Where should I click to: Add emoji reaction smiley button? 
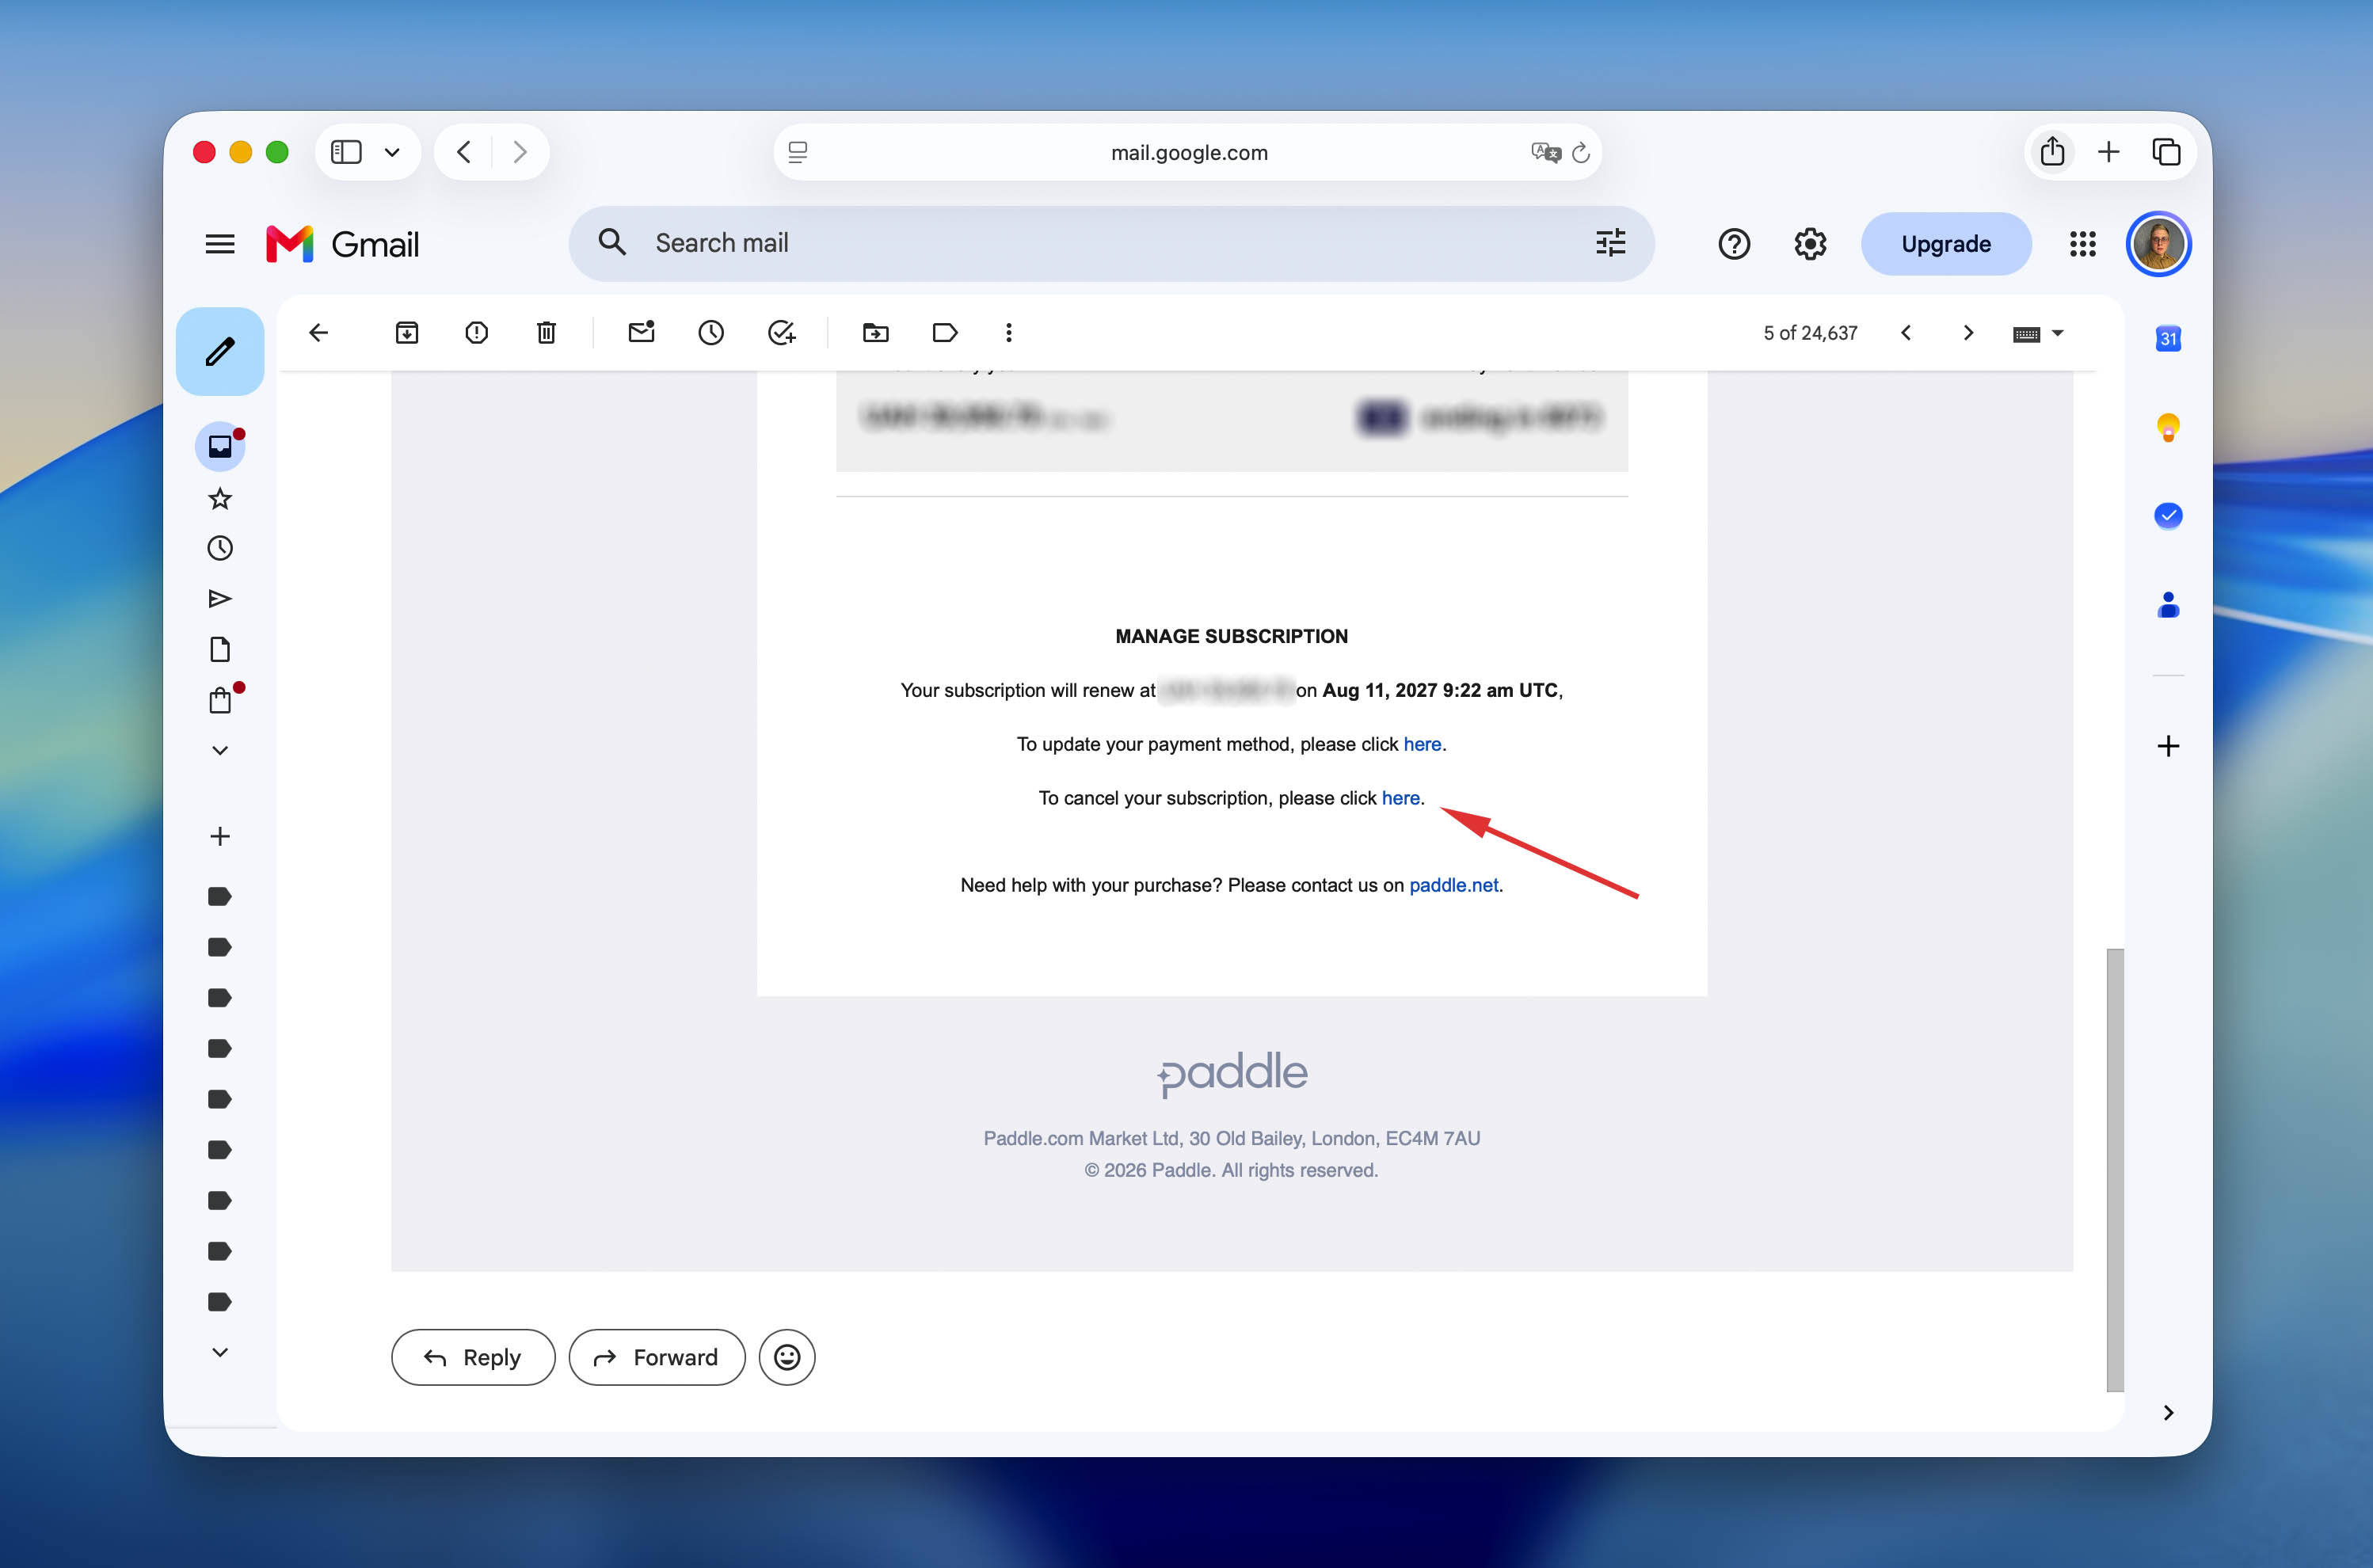[787, 1357]
